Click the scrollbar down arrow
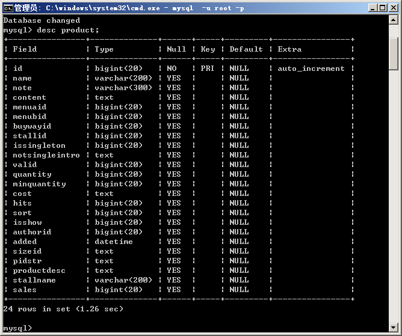 (x=394, y=327)
